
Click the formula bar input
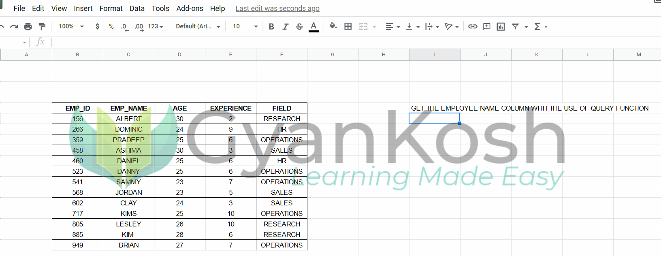[356, 42]
